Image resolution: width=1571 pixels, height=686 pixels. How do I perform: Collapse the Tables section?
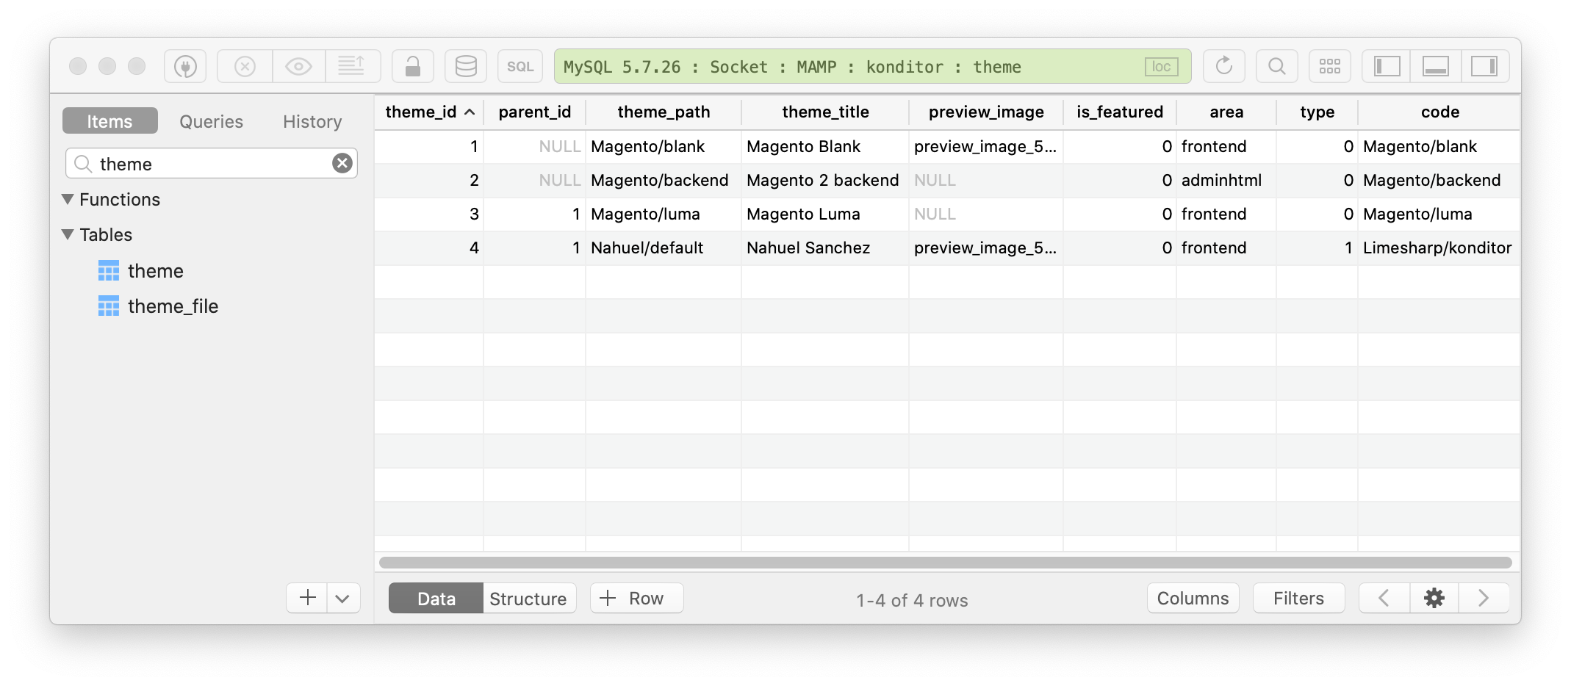[x=68, y=234]
